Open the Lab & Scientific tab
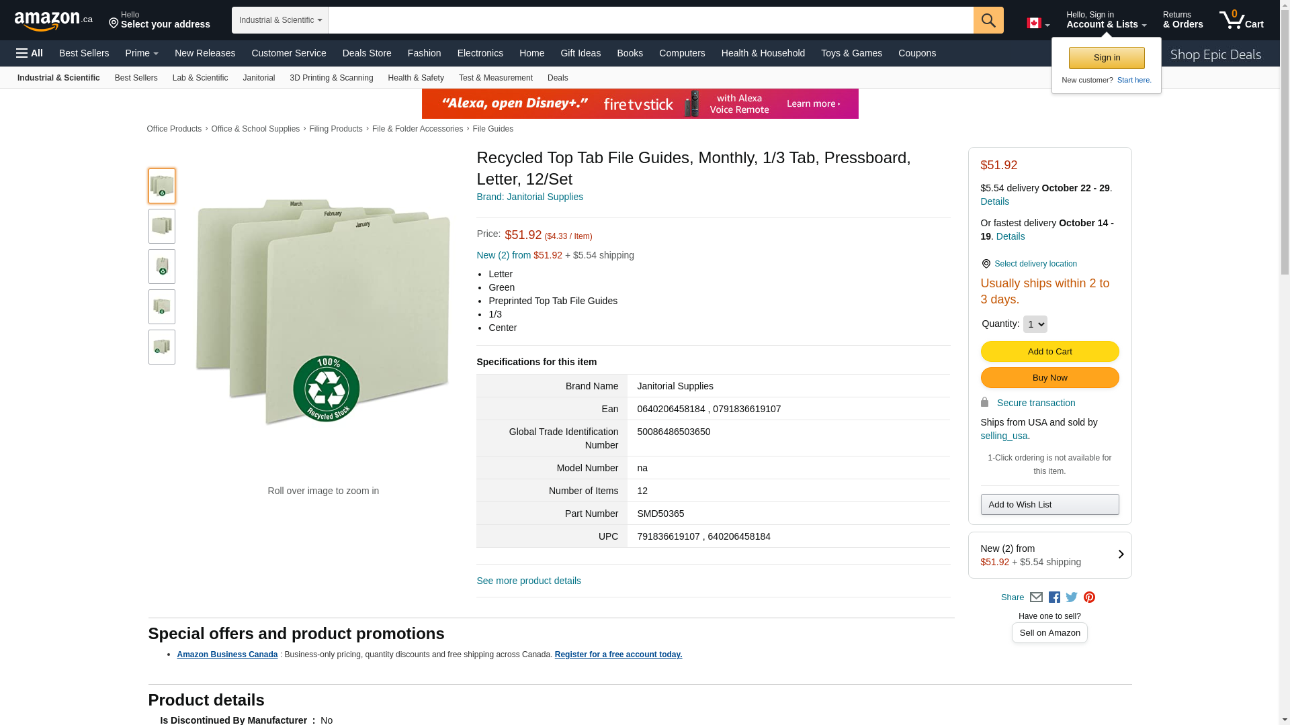This screenshot has height=725, width=1290. 200,78
